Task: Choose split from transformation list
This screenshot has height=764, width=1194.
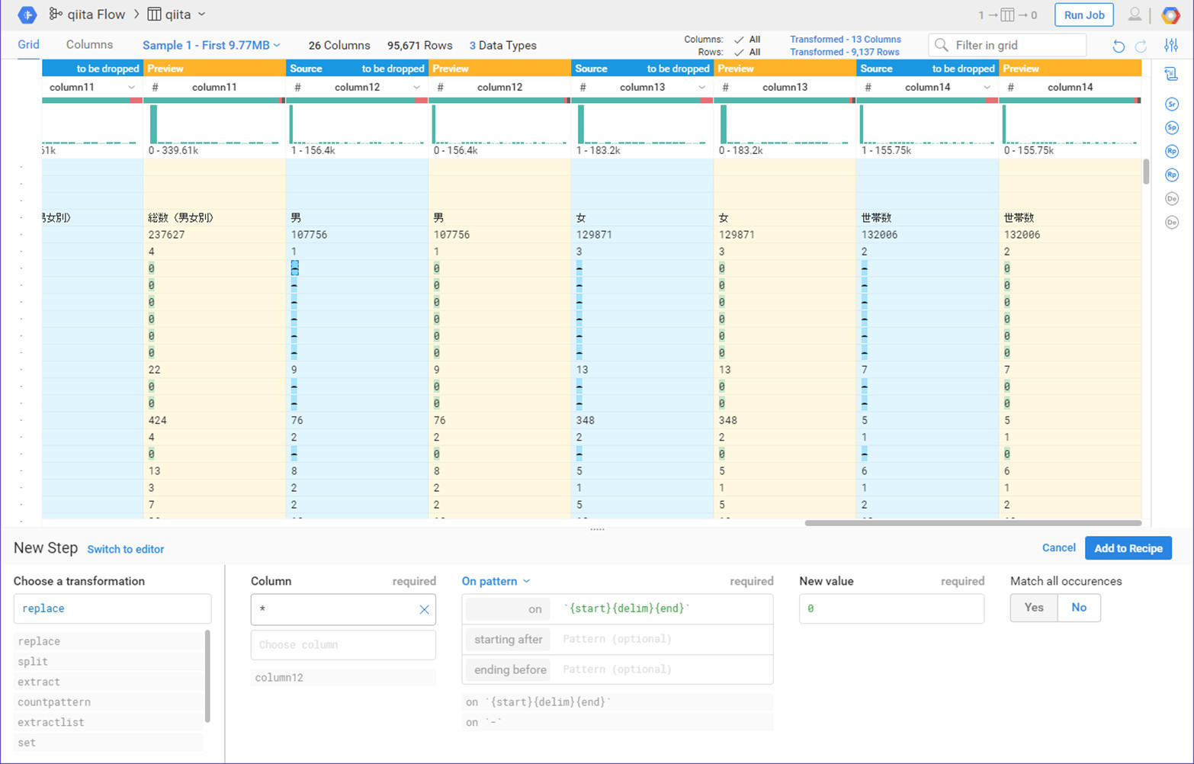Action: coord(33,662)
